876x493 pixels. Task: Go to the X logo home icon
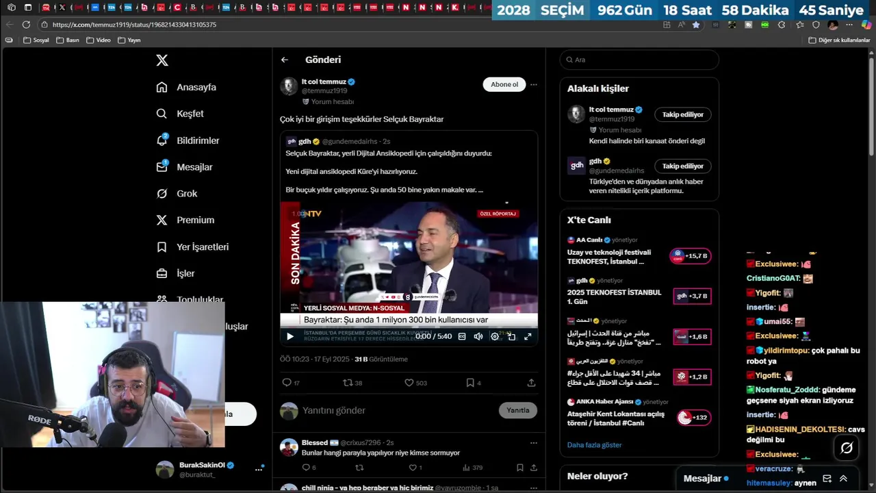(x=162, y=60)
